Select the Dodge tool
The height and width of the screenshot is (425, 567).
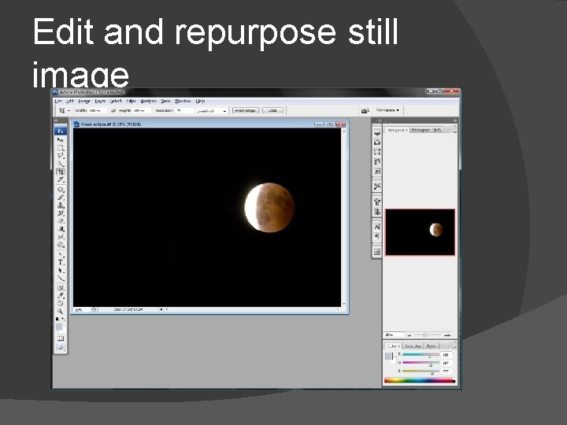point(61,245)
